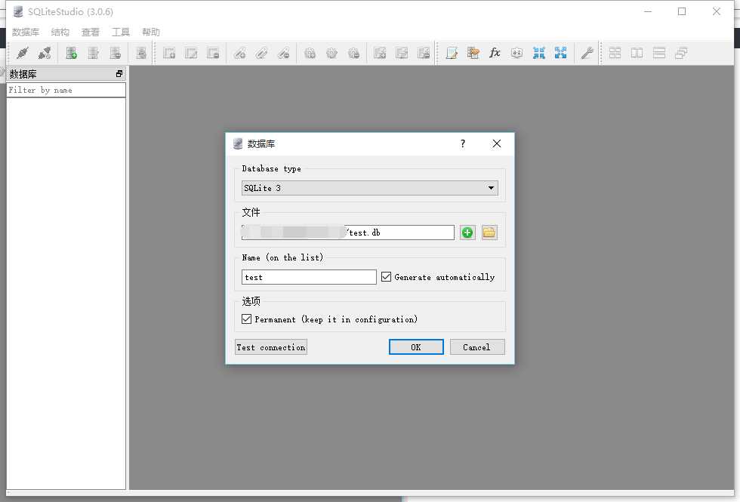Click the Filter by name field
The image size is (740, 502).
[x=66, y=90]
